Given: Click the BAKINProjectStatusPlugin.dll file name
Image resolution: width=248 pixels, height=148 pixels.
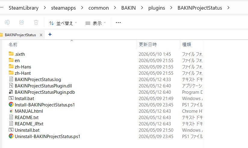Looking at the screenshot, I should [43, 86].
